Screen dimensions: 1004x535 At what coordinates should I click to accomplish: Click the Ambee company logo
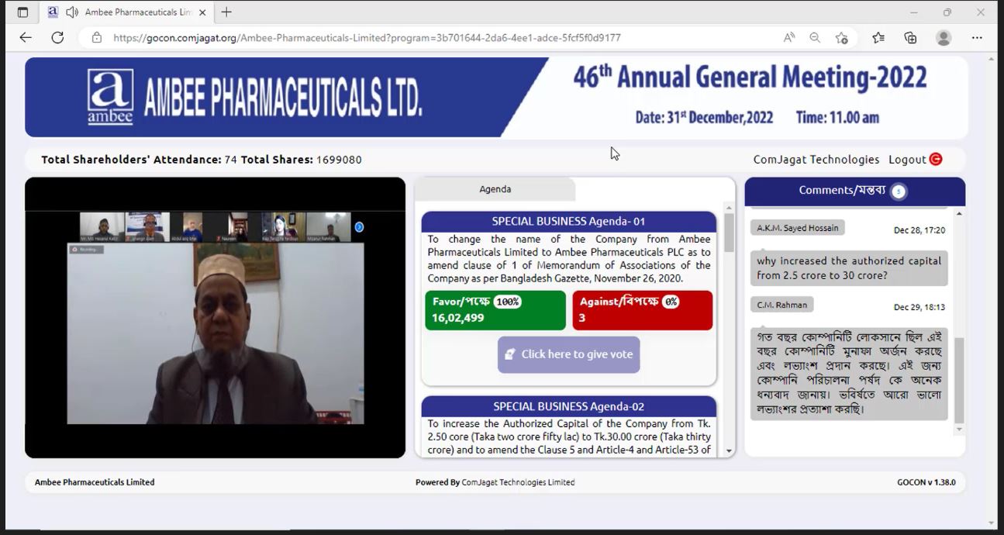coord(110,97)
